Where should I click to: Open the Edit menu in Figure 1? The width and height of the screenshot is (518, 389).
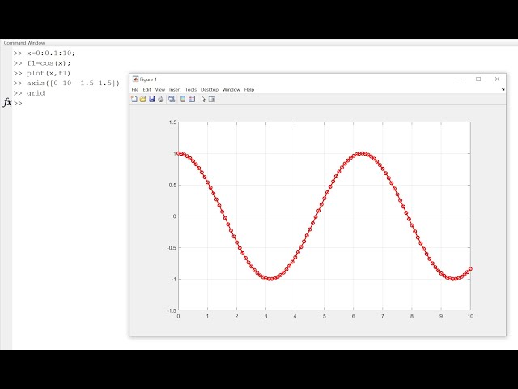(x=146, y=90)
